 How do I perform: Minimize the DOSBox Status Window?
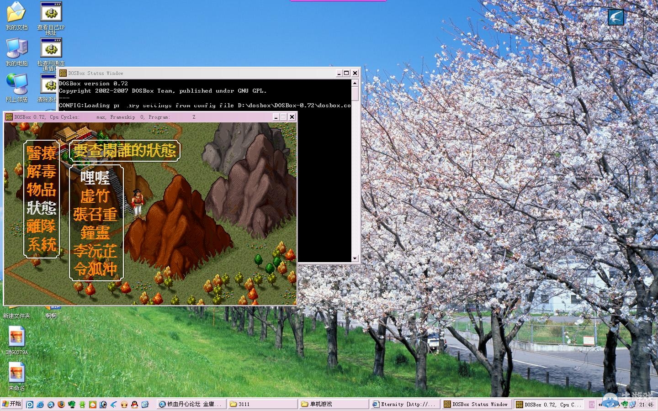(339, 73)
